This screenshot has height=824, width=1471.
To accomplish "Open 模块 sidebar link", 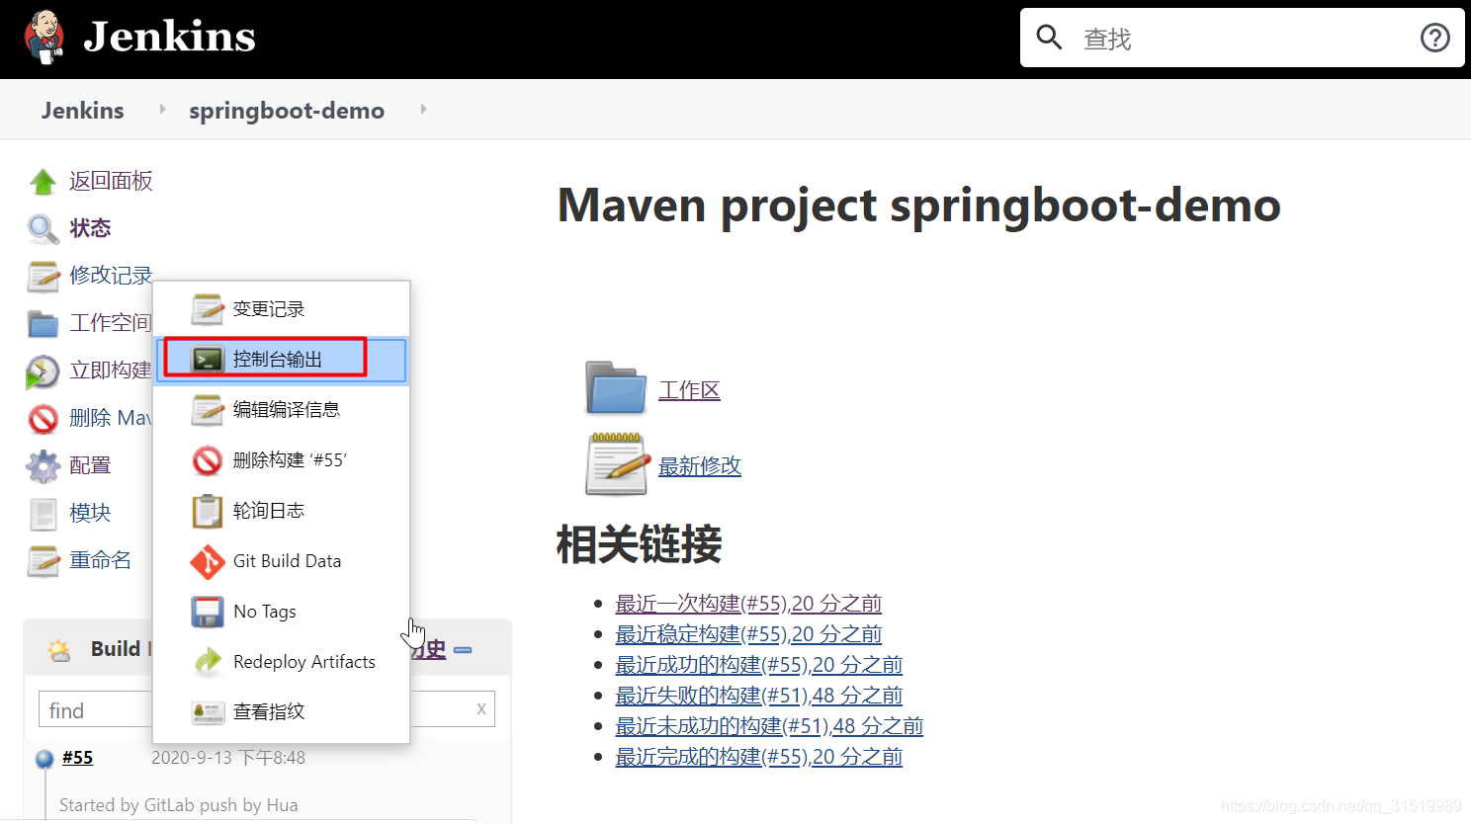I will [x=90, y=513].
